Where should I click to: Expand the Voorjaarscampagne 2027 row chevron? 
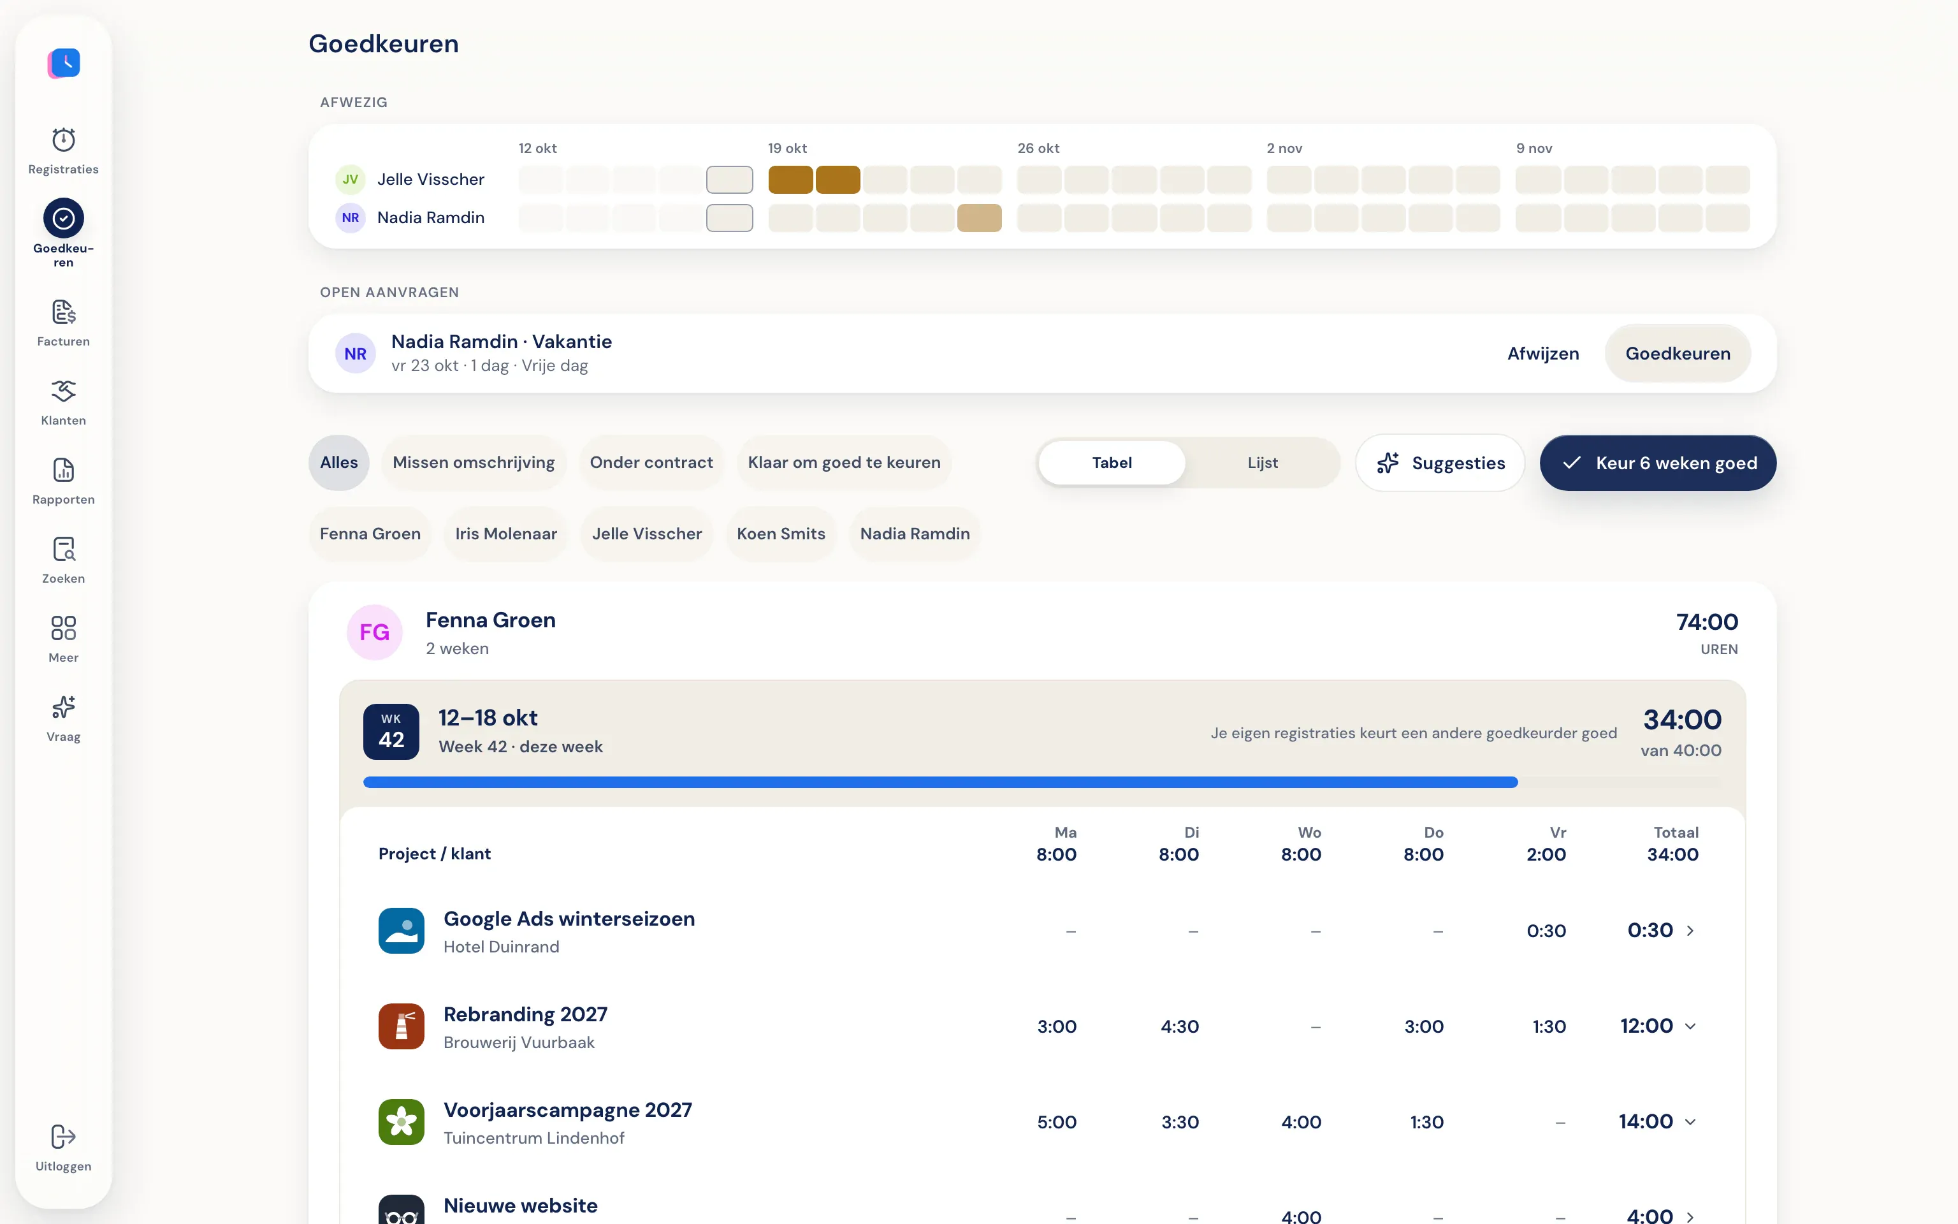(1690, 1122)
